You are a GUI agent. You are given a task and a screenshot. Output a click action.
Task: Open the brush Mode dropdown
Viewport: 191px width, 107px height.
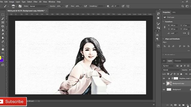click(38, 6)
